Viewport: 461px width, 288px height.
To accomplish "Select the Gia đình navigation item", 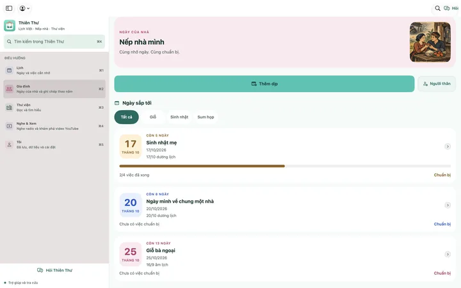I will (54, 89).
